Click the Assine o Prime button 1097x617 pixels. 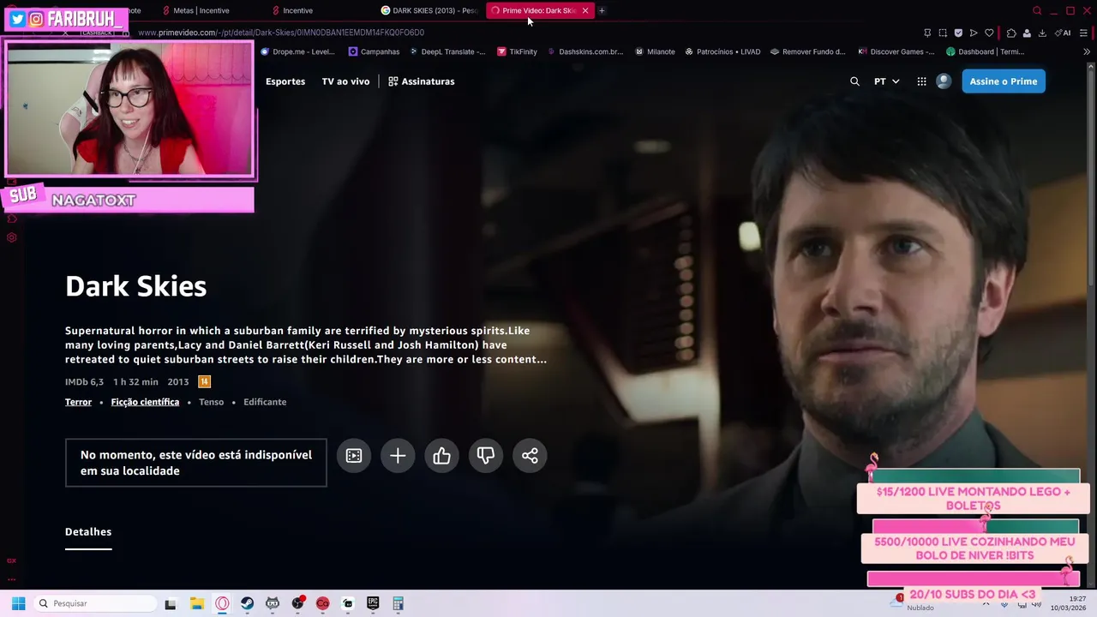[x=1004, y=81]
